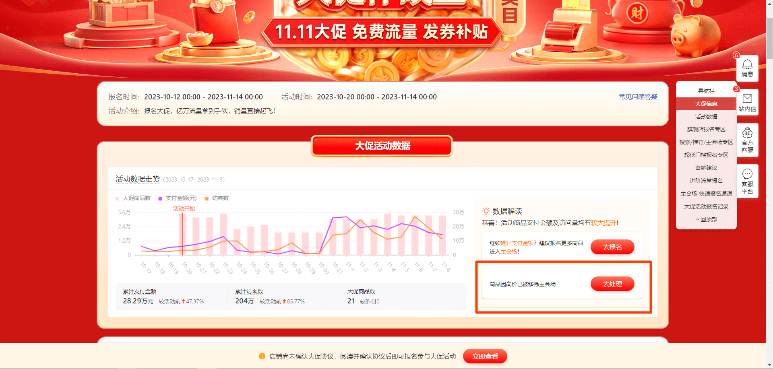Toggle the 大促商品数 legend series
Image resolution: width=773 pixels, height=369 pixels.
[x=133, y=198]
